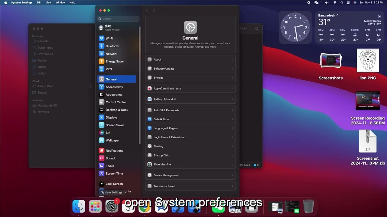Open Focus settings
Image resolution: width=387 pixels, height=217 pixels.
[117, 166]
